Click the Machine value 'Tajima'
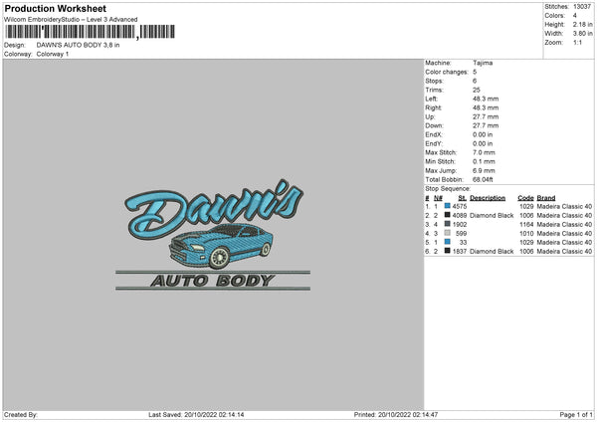This screenshot has height=422, width=597. 483,63
